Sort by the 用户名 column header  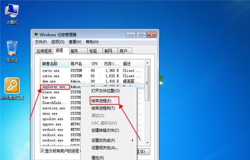point(79,64)
